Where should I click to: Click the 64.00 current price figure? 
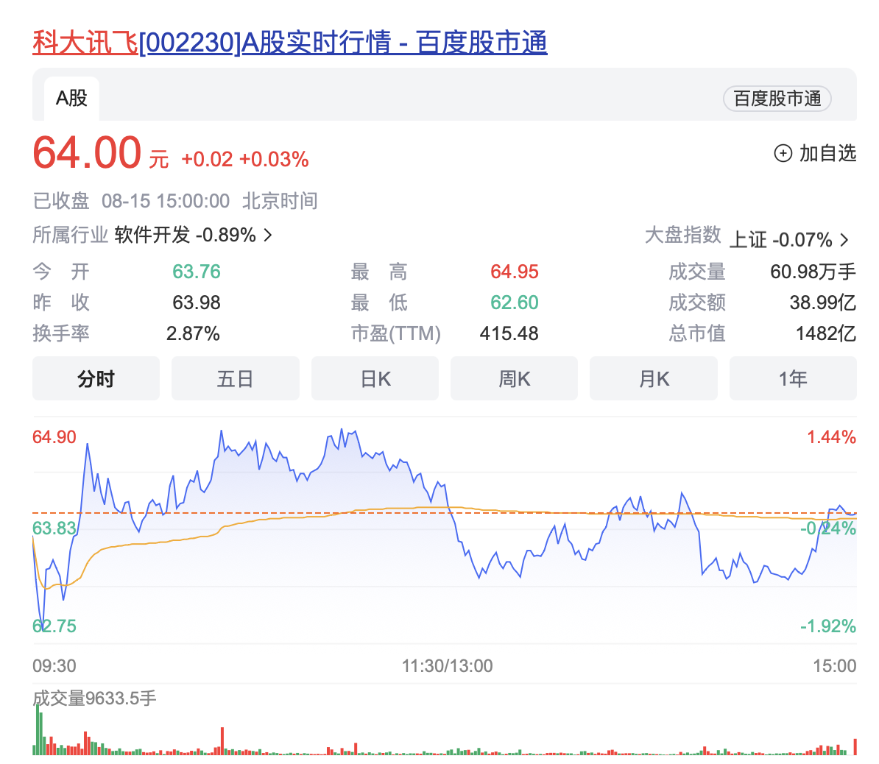pos(87,153)
